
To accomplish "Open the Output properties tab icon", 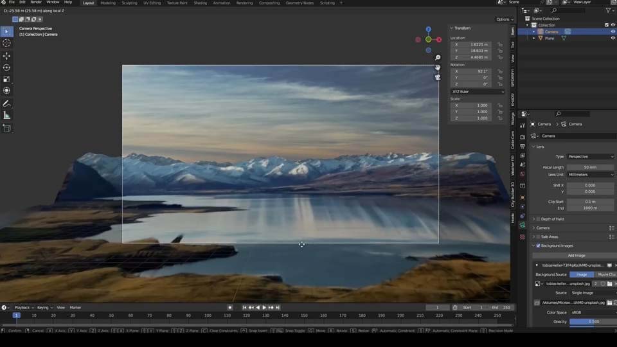I will [523, 147].
